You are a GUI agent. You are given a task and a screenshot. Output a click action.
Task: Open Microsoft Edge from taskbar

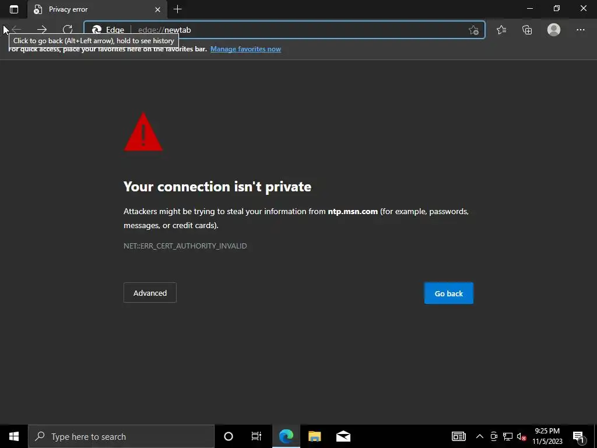tap(286, 436)
